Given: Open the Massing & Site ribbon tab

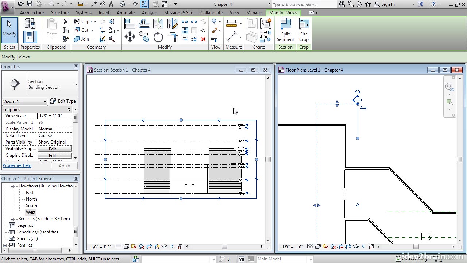Looking at the screenshot, I should click(x=179, y=12).
